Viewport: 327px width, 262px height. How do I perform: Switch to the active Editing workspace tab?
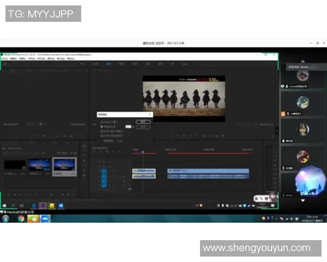108,64
